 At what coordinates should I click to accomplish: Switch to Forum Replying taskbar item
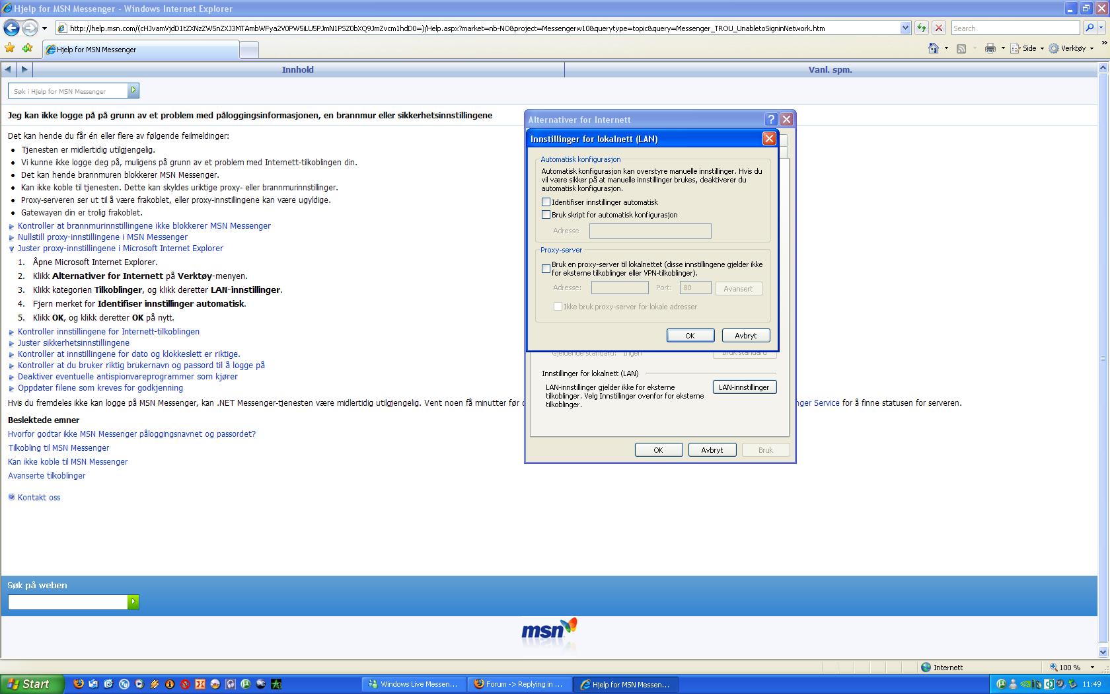coord(519,684)
